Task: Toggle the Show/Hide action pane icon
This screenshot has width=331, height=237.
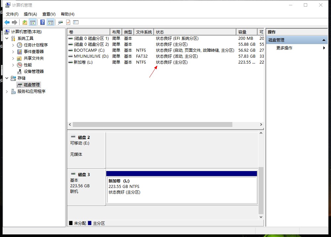Action: pos(51,23)
